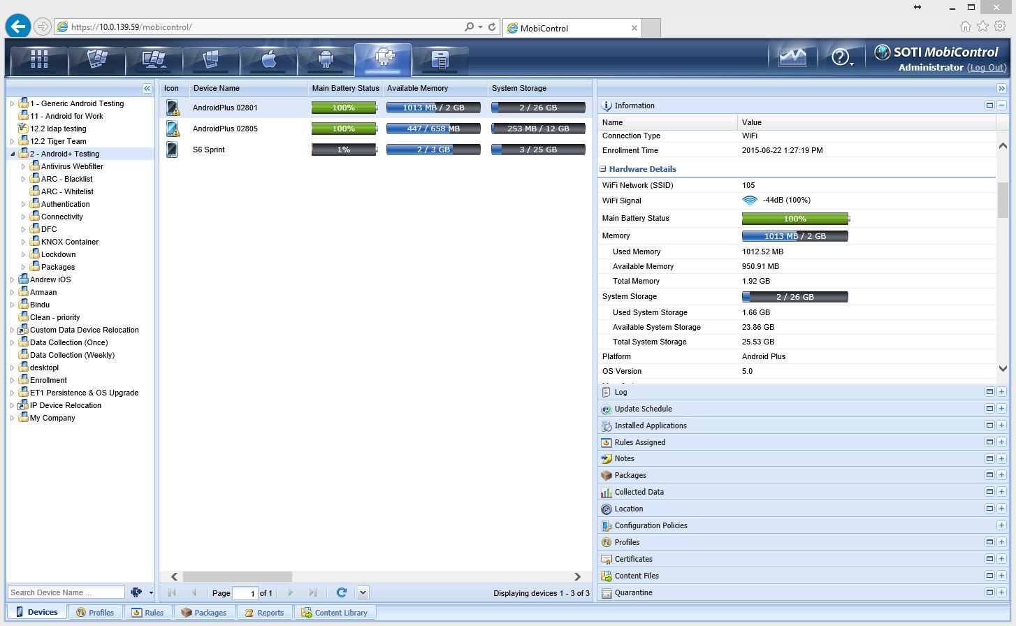Open the All Platforms grid icon

[x=39, y=59]
